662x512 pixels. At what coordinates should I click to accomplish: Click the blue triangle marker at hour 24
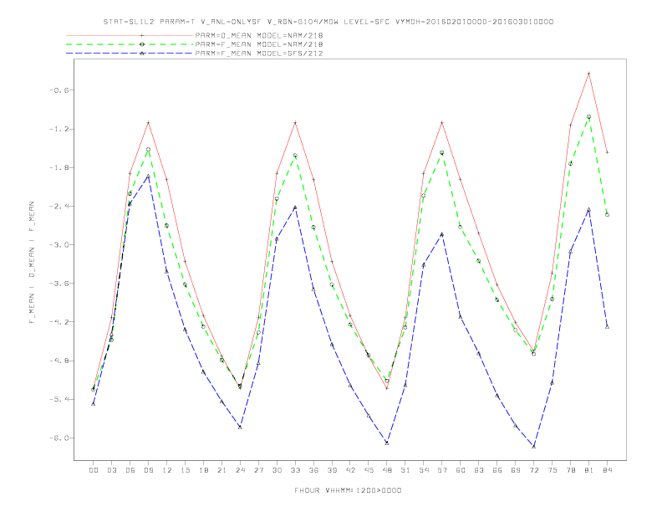click(240, 428)
